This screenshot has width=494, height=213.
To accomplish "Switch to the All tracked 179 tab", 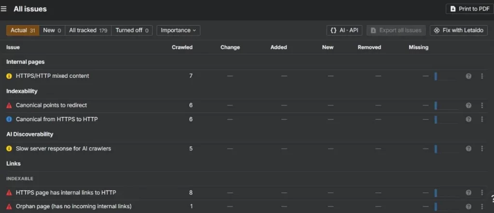I will pos(88,30).
